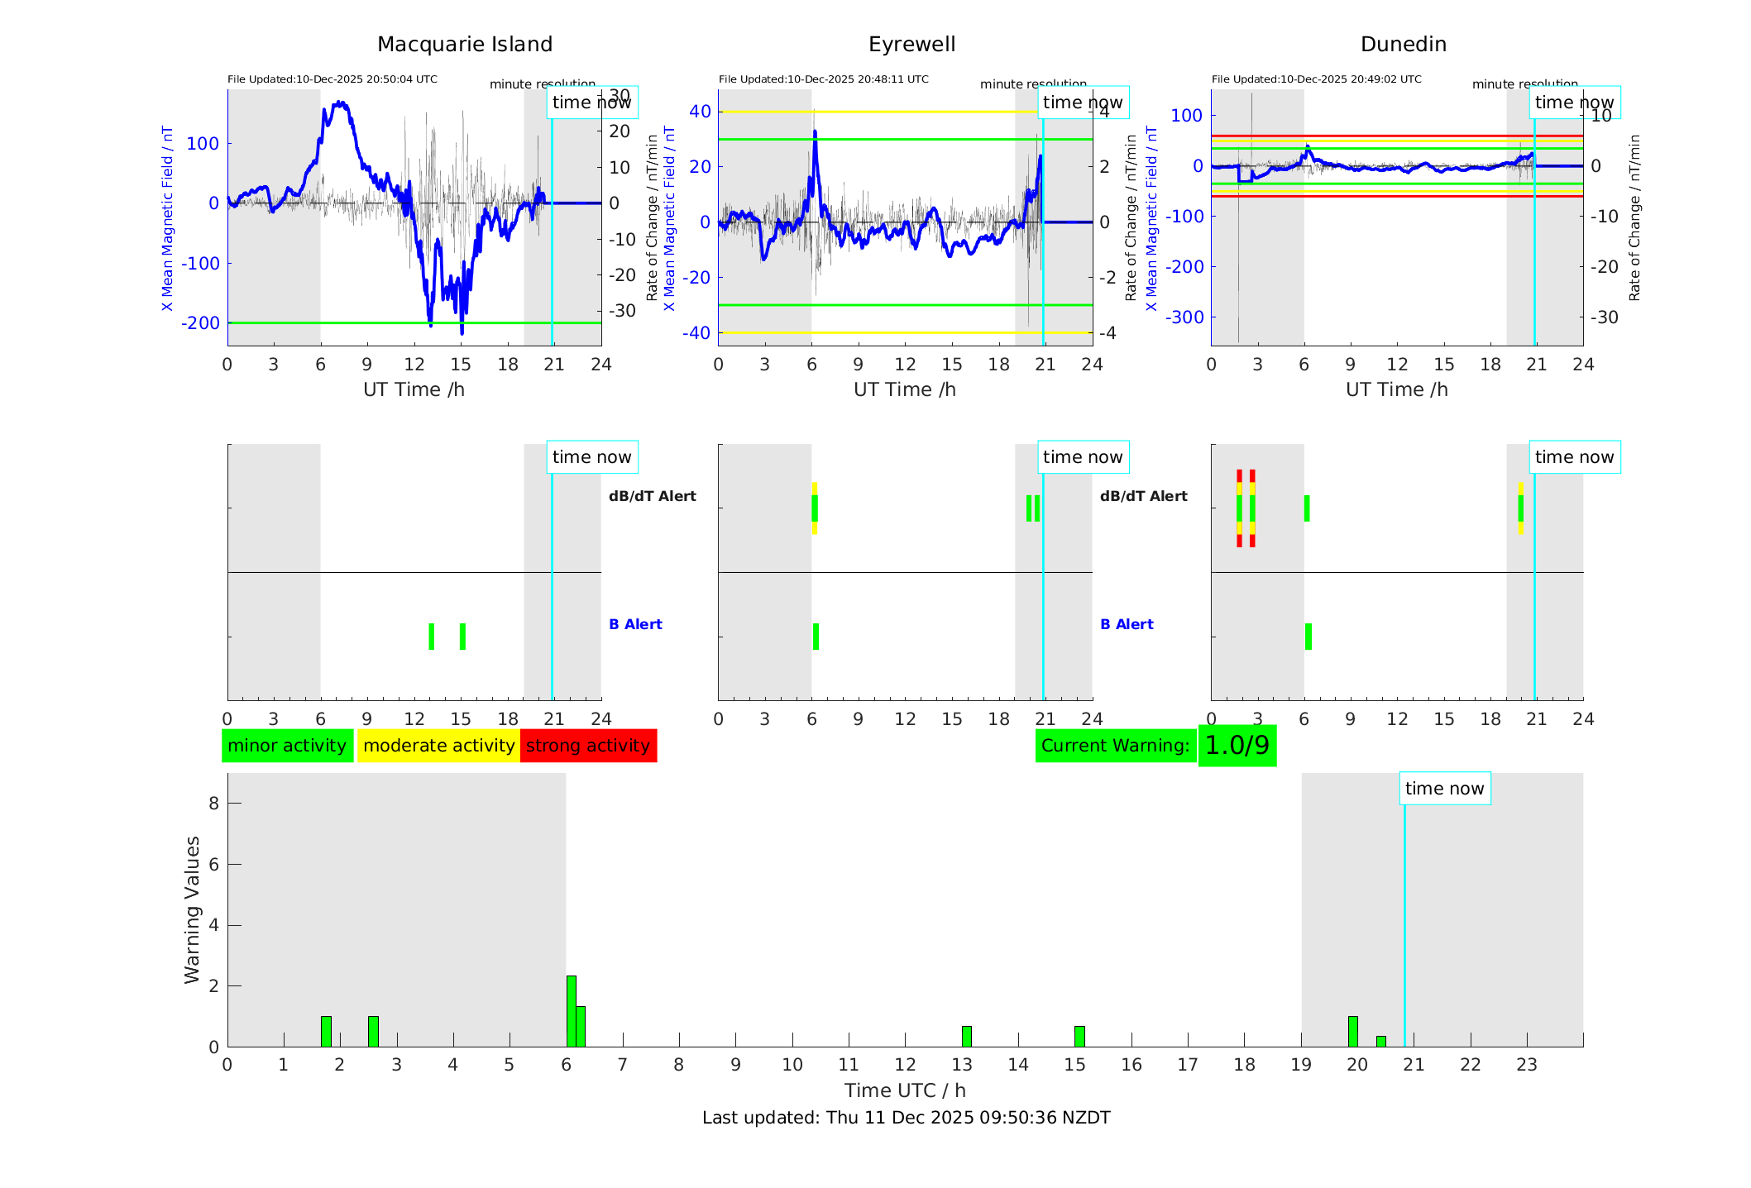This screenshot has width=1751, height=1188.
Task: Click the green minor activity legend swatch
Action: click(x=287, y=746)
